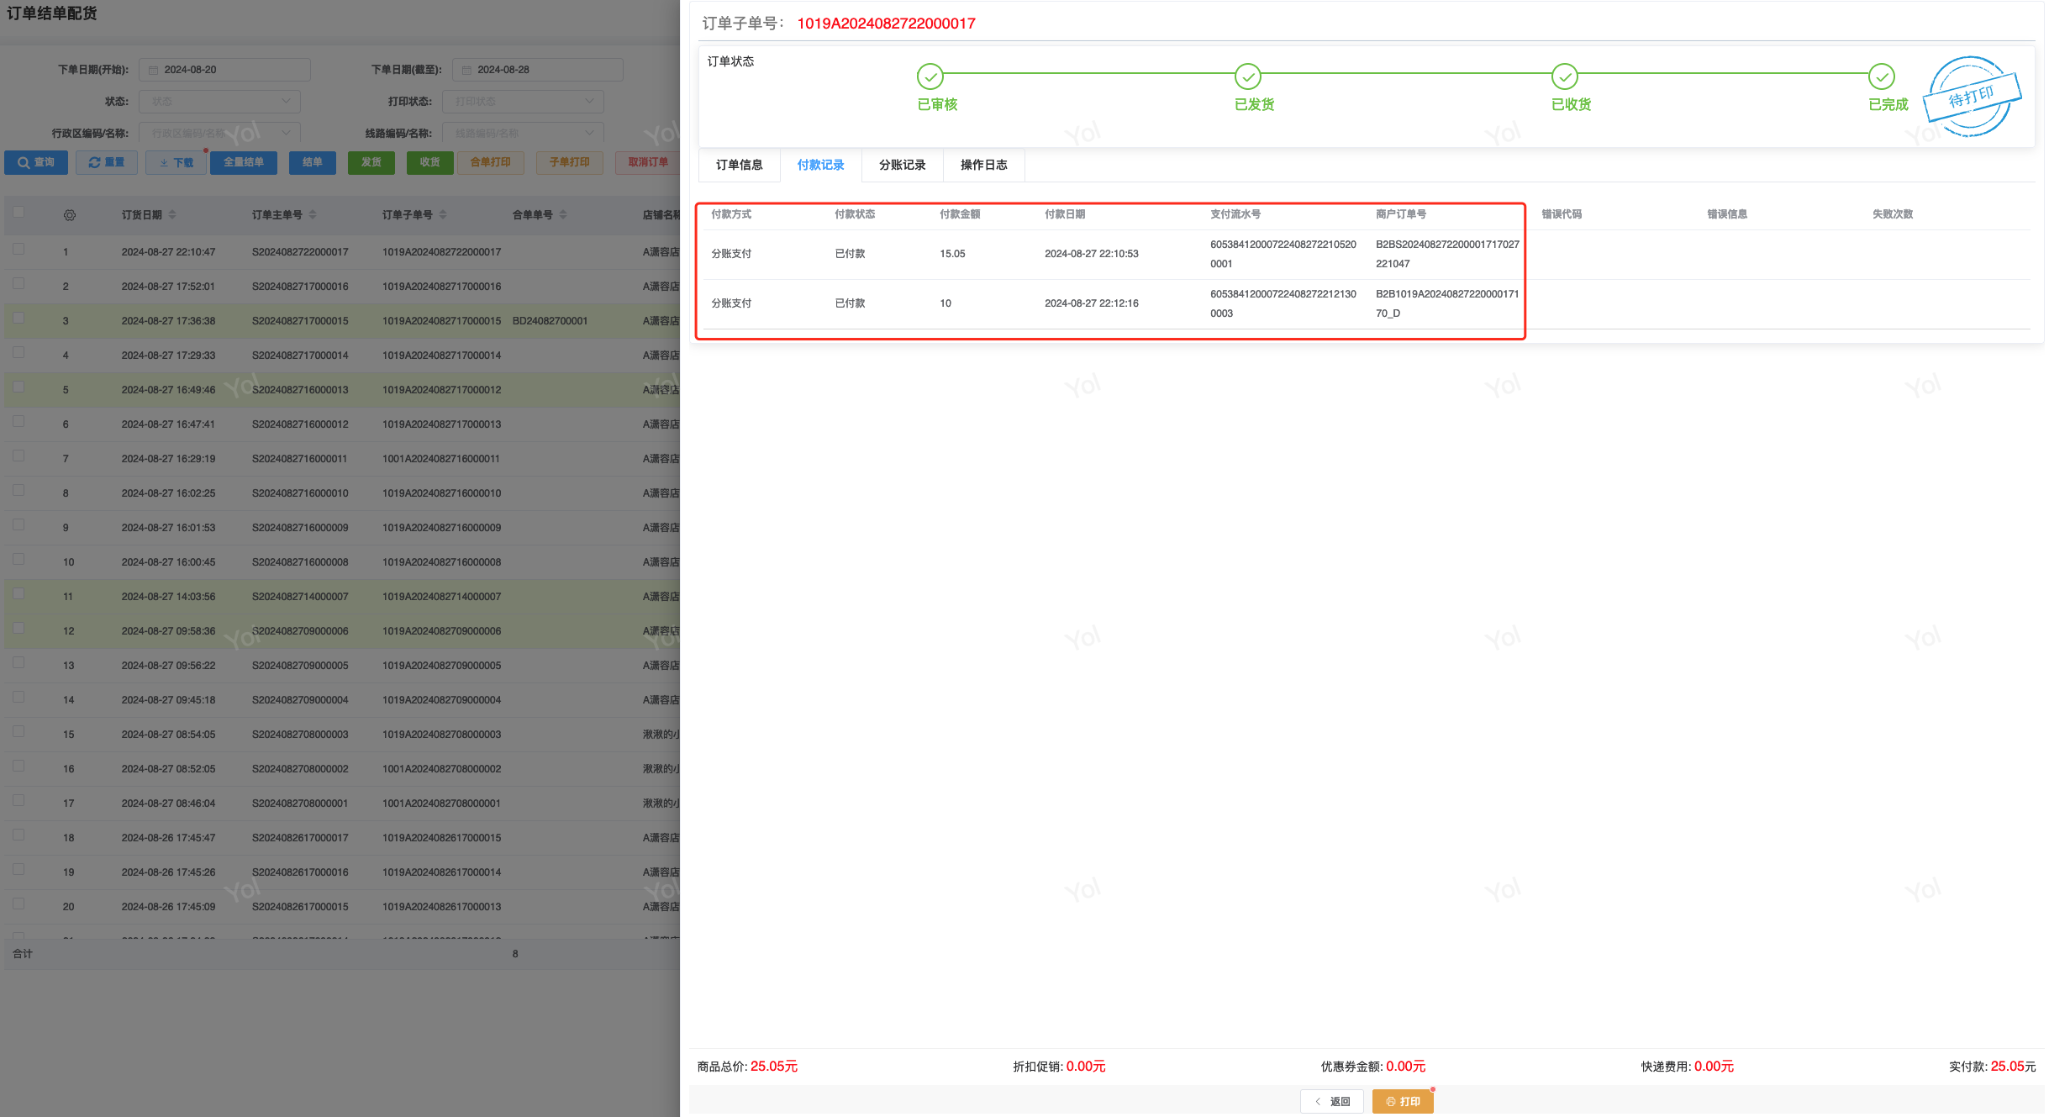Screen dimensions: 2049x1117
Task: Select checkbox for order row 3
Action: tap(18, 319)
